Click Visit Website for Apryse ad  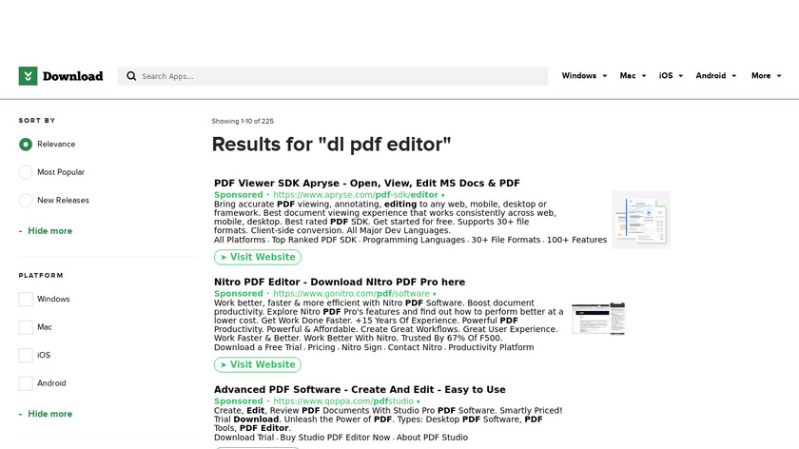coord(258,257)
